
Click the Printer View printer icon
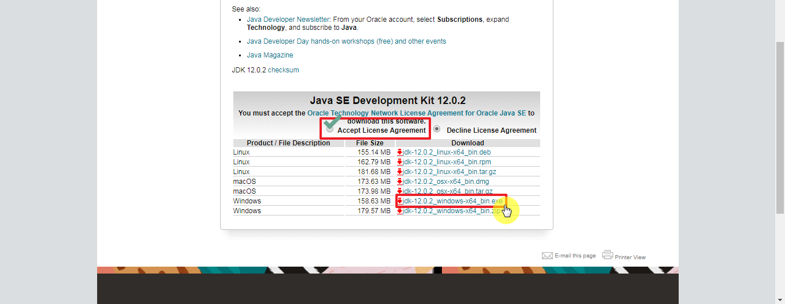607,255
